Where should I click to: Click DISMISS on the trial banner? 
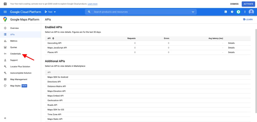(234, 4)
